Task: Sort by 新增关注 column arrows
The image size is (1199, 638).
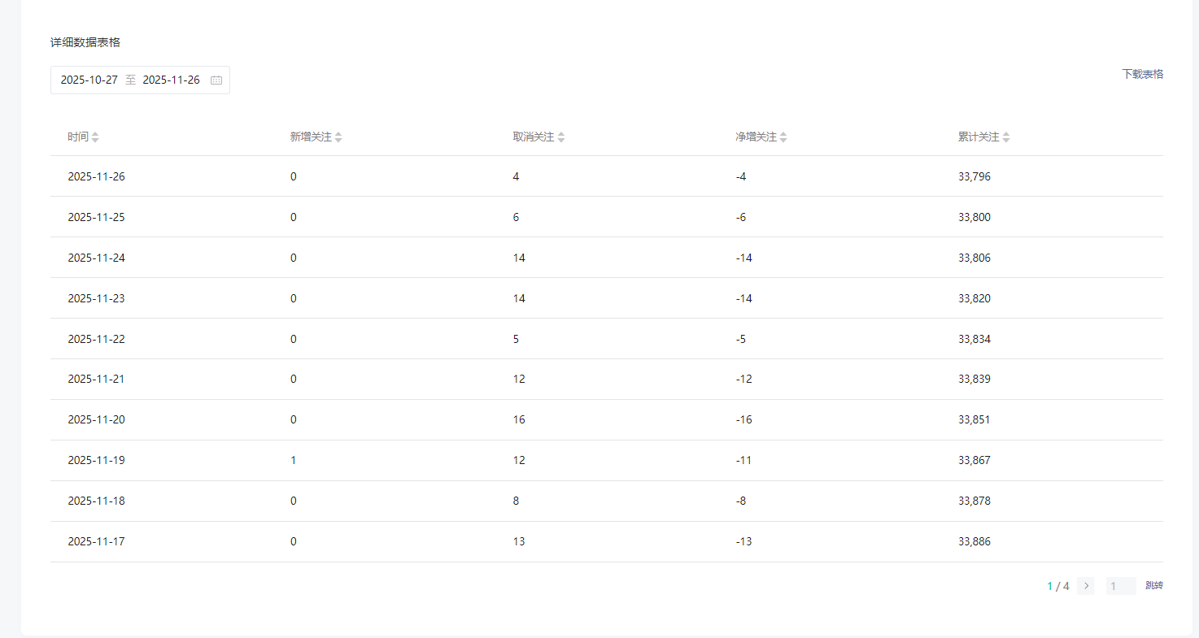Action: coord(338,137)
